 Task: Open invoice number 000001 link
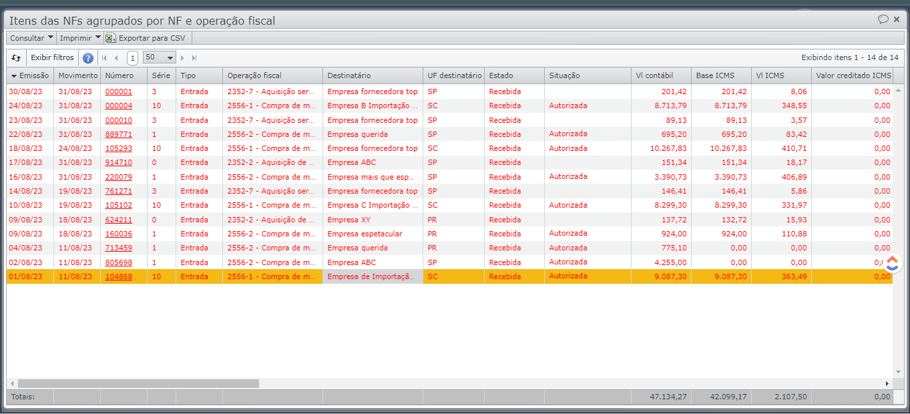118,91
